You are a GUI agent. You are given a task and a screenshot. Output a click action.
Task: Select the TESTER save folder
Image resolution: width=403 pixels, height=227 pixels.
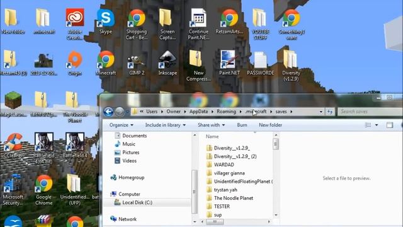(219, 206)
